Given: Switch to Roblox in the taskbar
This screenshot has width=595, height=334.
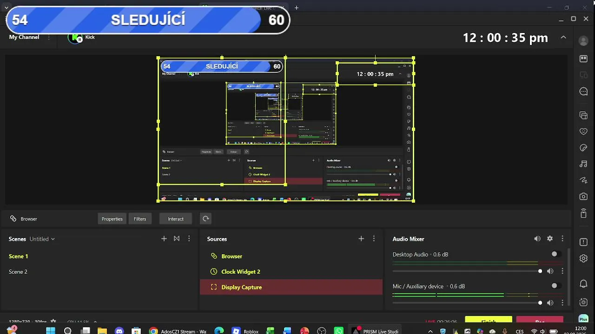Looking at the screenshot, I should (245, 331).
